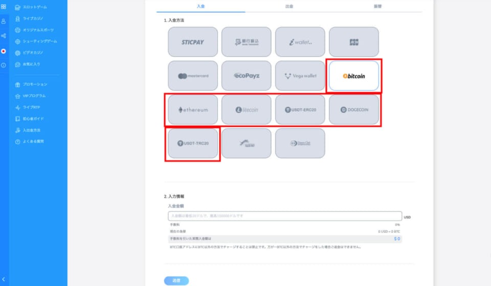Select litecoin payment method
The width and height of the screenshot is (491, 286).
(247, 110)
